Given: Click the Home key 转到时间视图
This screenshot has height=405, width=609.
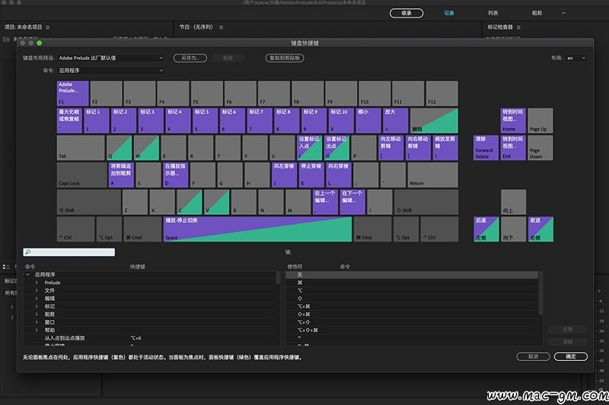Looking at the screenshot, I should tap(513, 121).
